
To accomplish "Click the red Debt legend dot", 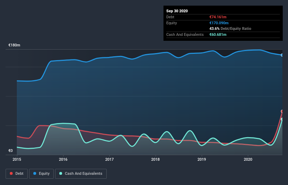I will click(x=12, y=173).
